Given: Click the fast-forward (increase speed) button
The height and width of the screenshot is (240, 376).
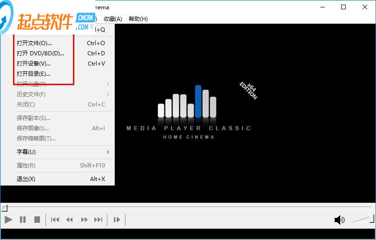Looking at the screenshot, I should pyautogui.click(x=84, y=220).
